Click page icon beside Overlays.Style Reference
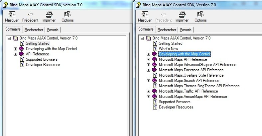Screen dimensions: 262x136 coord(155,75)
